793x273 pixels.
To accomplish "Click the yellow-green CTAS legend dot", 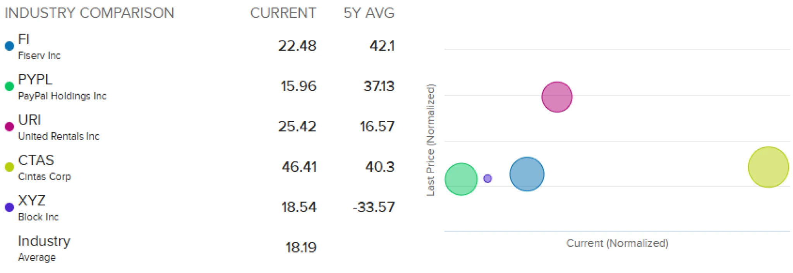I will (9, 167).
